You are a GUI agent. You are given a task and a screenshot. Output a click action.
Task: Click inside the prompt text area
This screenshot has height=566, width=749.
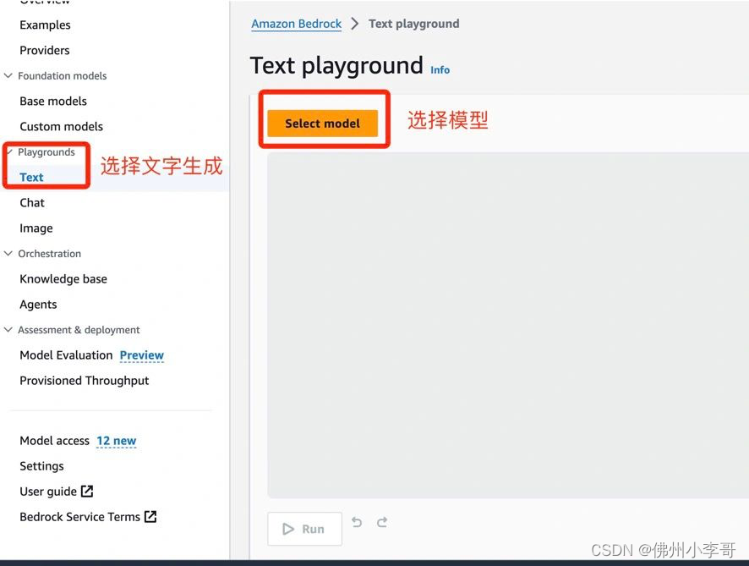[508, 326]
